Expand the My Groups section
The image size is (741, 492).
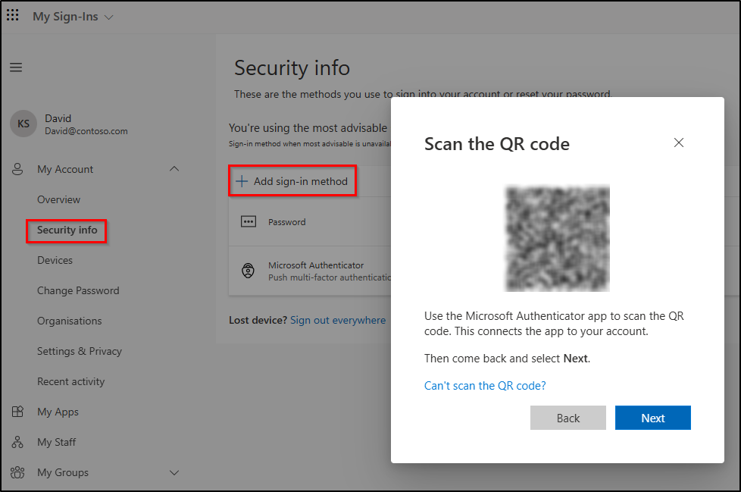[174, 472]
